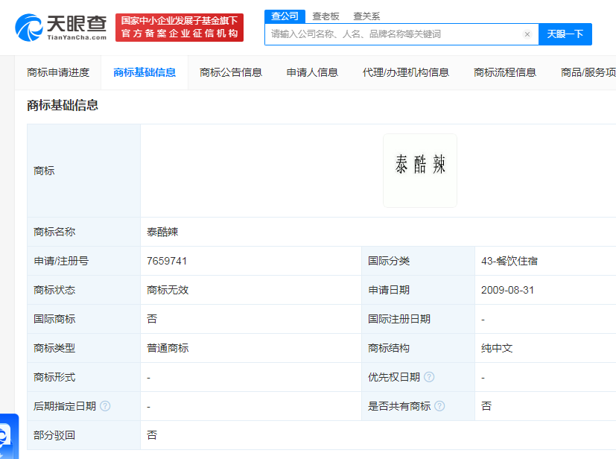Click the 天眼一下 search button

[565, 34]
